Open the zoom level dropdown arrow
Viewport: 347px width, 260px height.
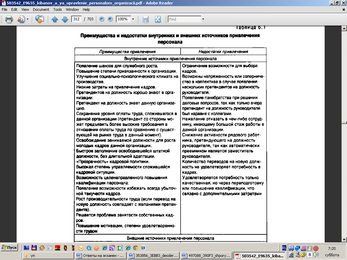(133, 19)
